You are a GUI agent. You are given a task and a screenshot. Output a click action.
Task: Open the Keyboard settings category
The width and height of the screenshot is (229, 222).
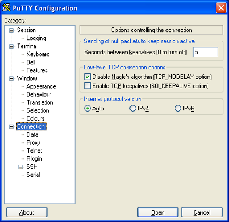tap(38, 54)
